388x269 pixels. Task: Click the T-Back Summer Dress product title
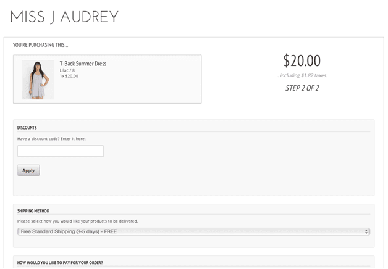(83, 64)
